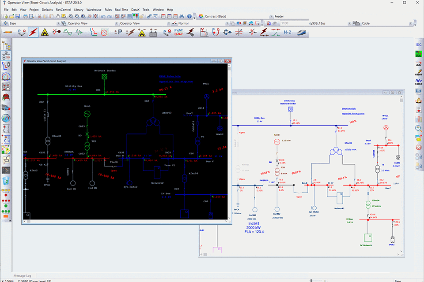424x282 pixels.
Task: Select DC Load Flow ±P icon
Action: (x=118, y=32)
